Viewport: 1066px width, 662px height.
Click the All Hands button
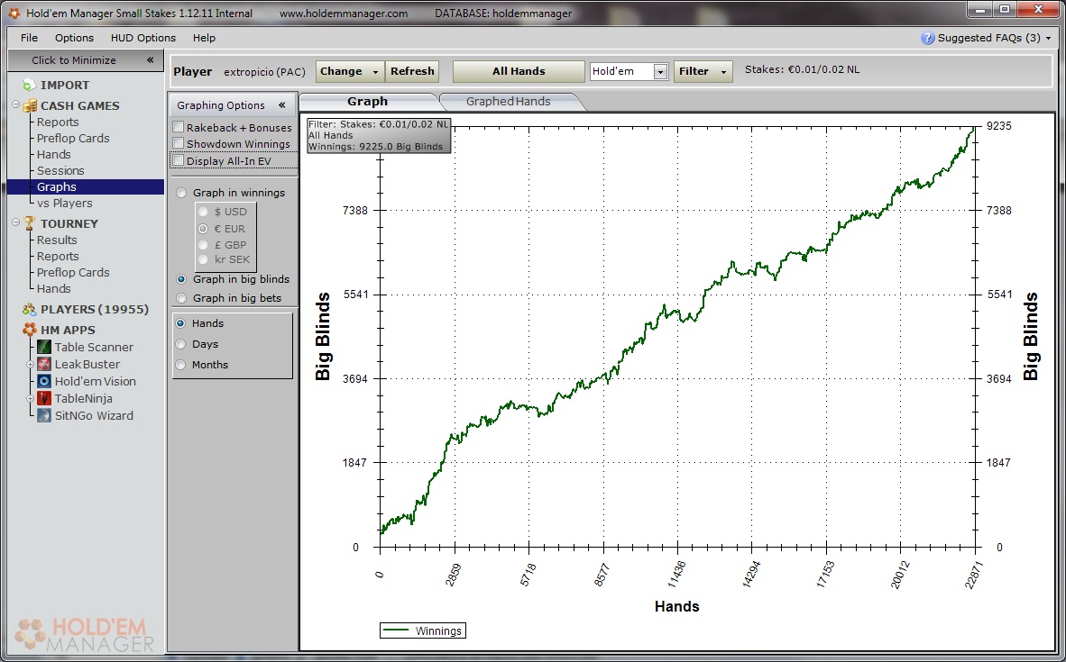[x=519, y=71]
